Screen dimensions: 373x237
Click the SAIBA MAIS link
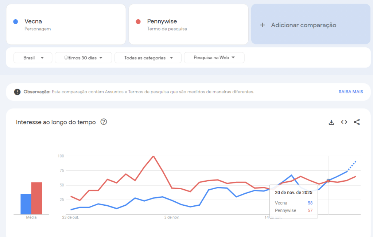(350, 92)
